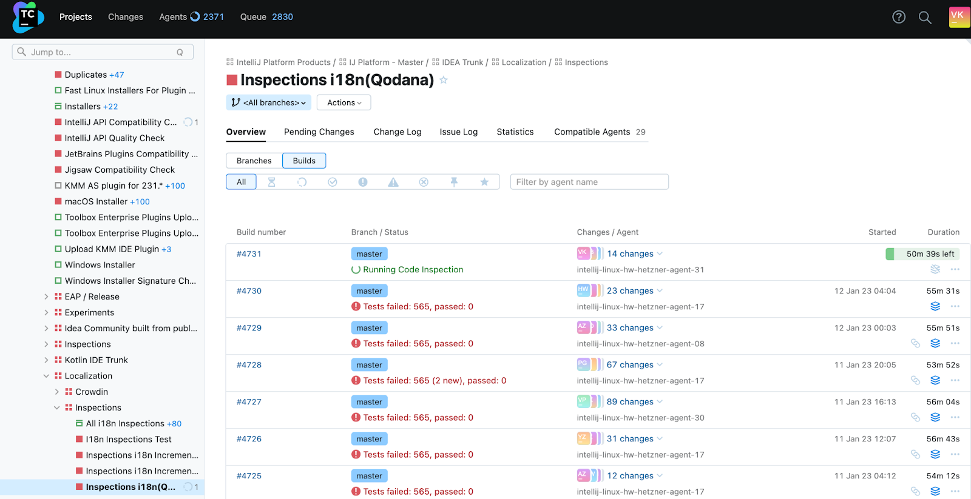
Task: Click the search magnifier icon in header
Action: (x=925, y=18)
